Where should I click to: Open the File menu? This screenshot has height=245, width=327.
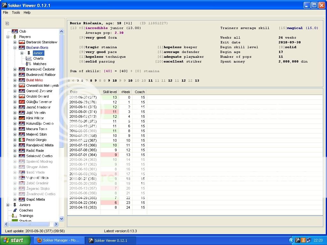(x=5, y=12)
